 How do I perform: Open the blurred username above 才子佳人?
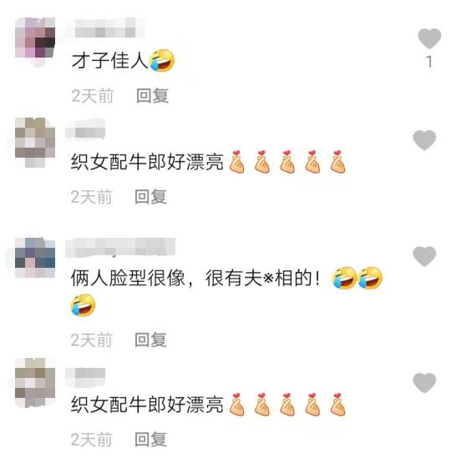(105, 28)
